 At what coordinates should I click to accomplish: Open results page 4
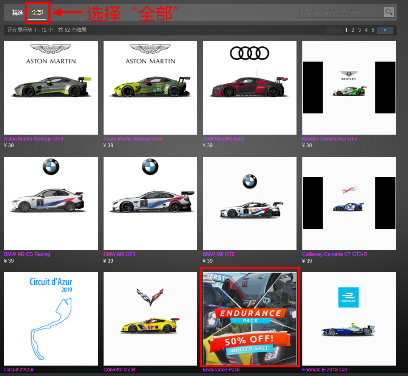[x=366, y=30]
